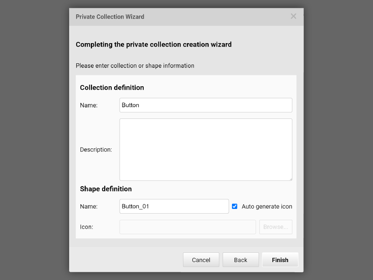Click the "Description:" field label
The height and width of the screenshot is (280, 373).
tap(96, 150)
